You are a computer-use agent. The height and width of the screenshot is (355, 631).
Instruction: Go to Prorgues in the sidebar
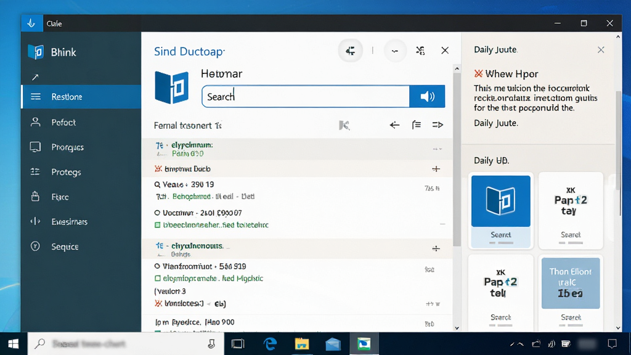tap(81, 147)
